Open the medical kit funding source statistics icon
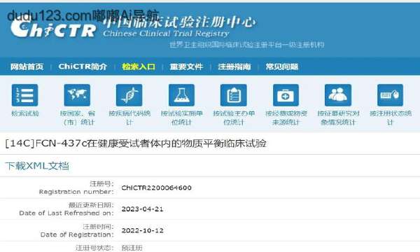The width and height of the screenshot is (420, 252). (286, 95)
